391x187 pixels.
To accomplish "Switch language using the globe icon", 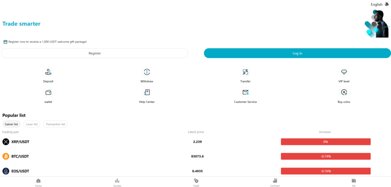I will [387, 4].
